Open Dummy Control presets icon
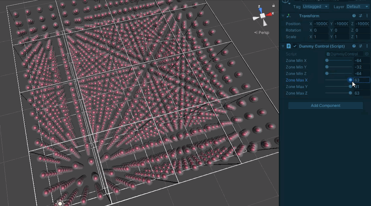The height and width of the screenshot is (206, 371). pyautogui.click(x=361, y=46)
